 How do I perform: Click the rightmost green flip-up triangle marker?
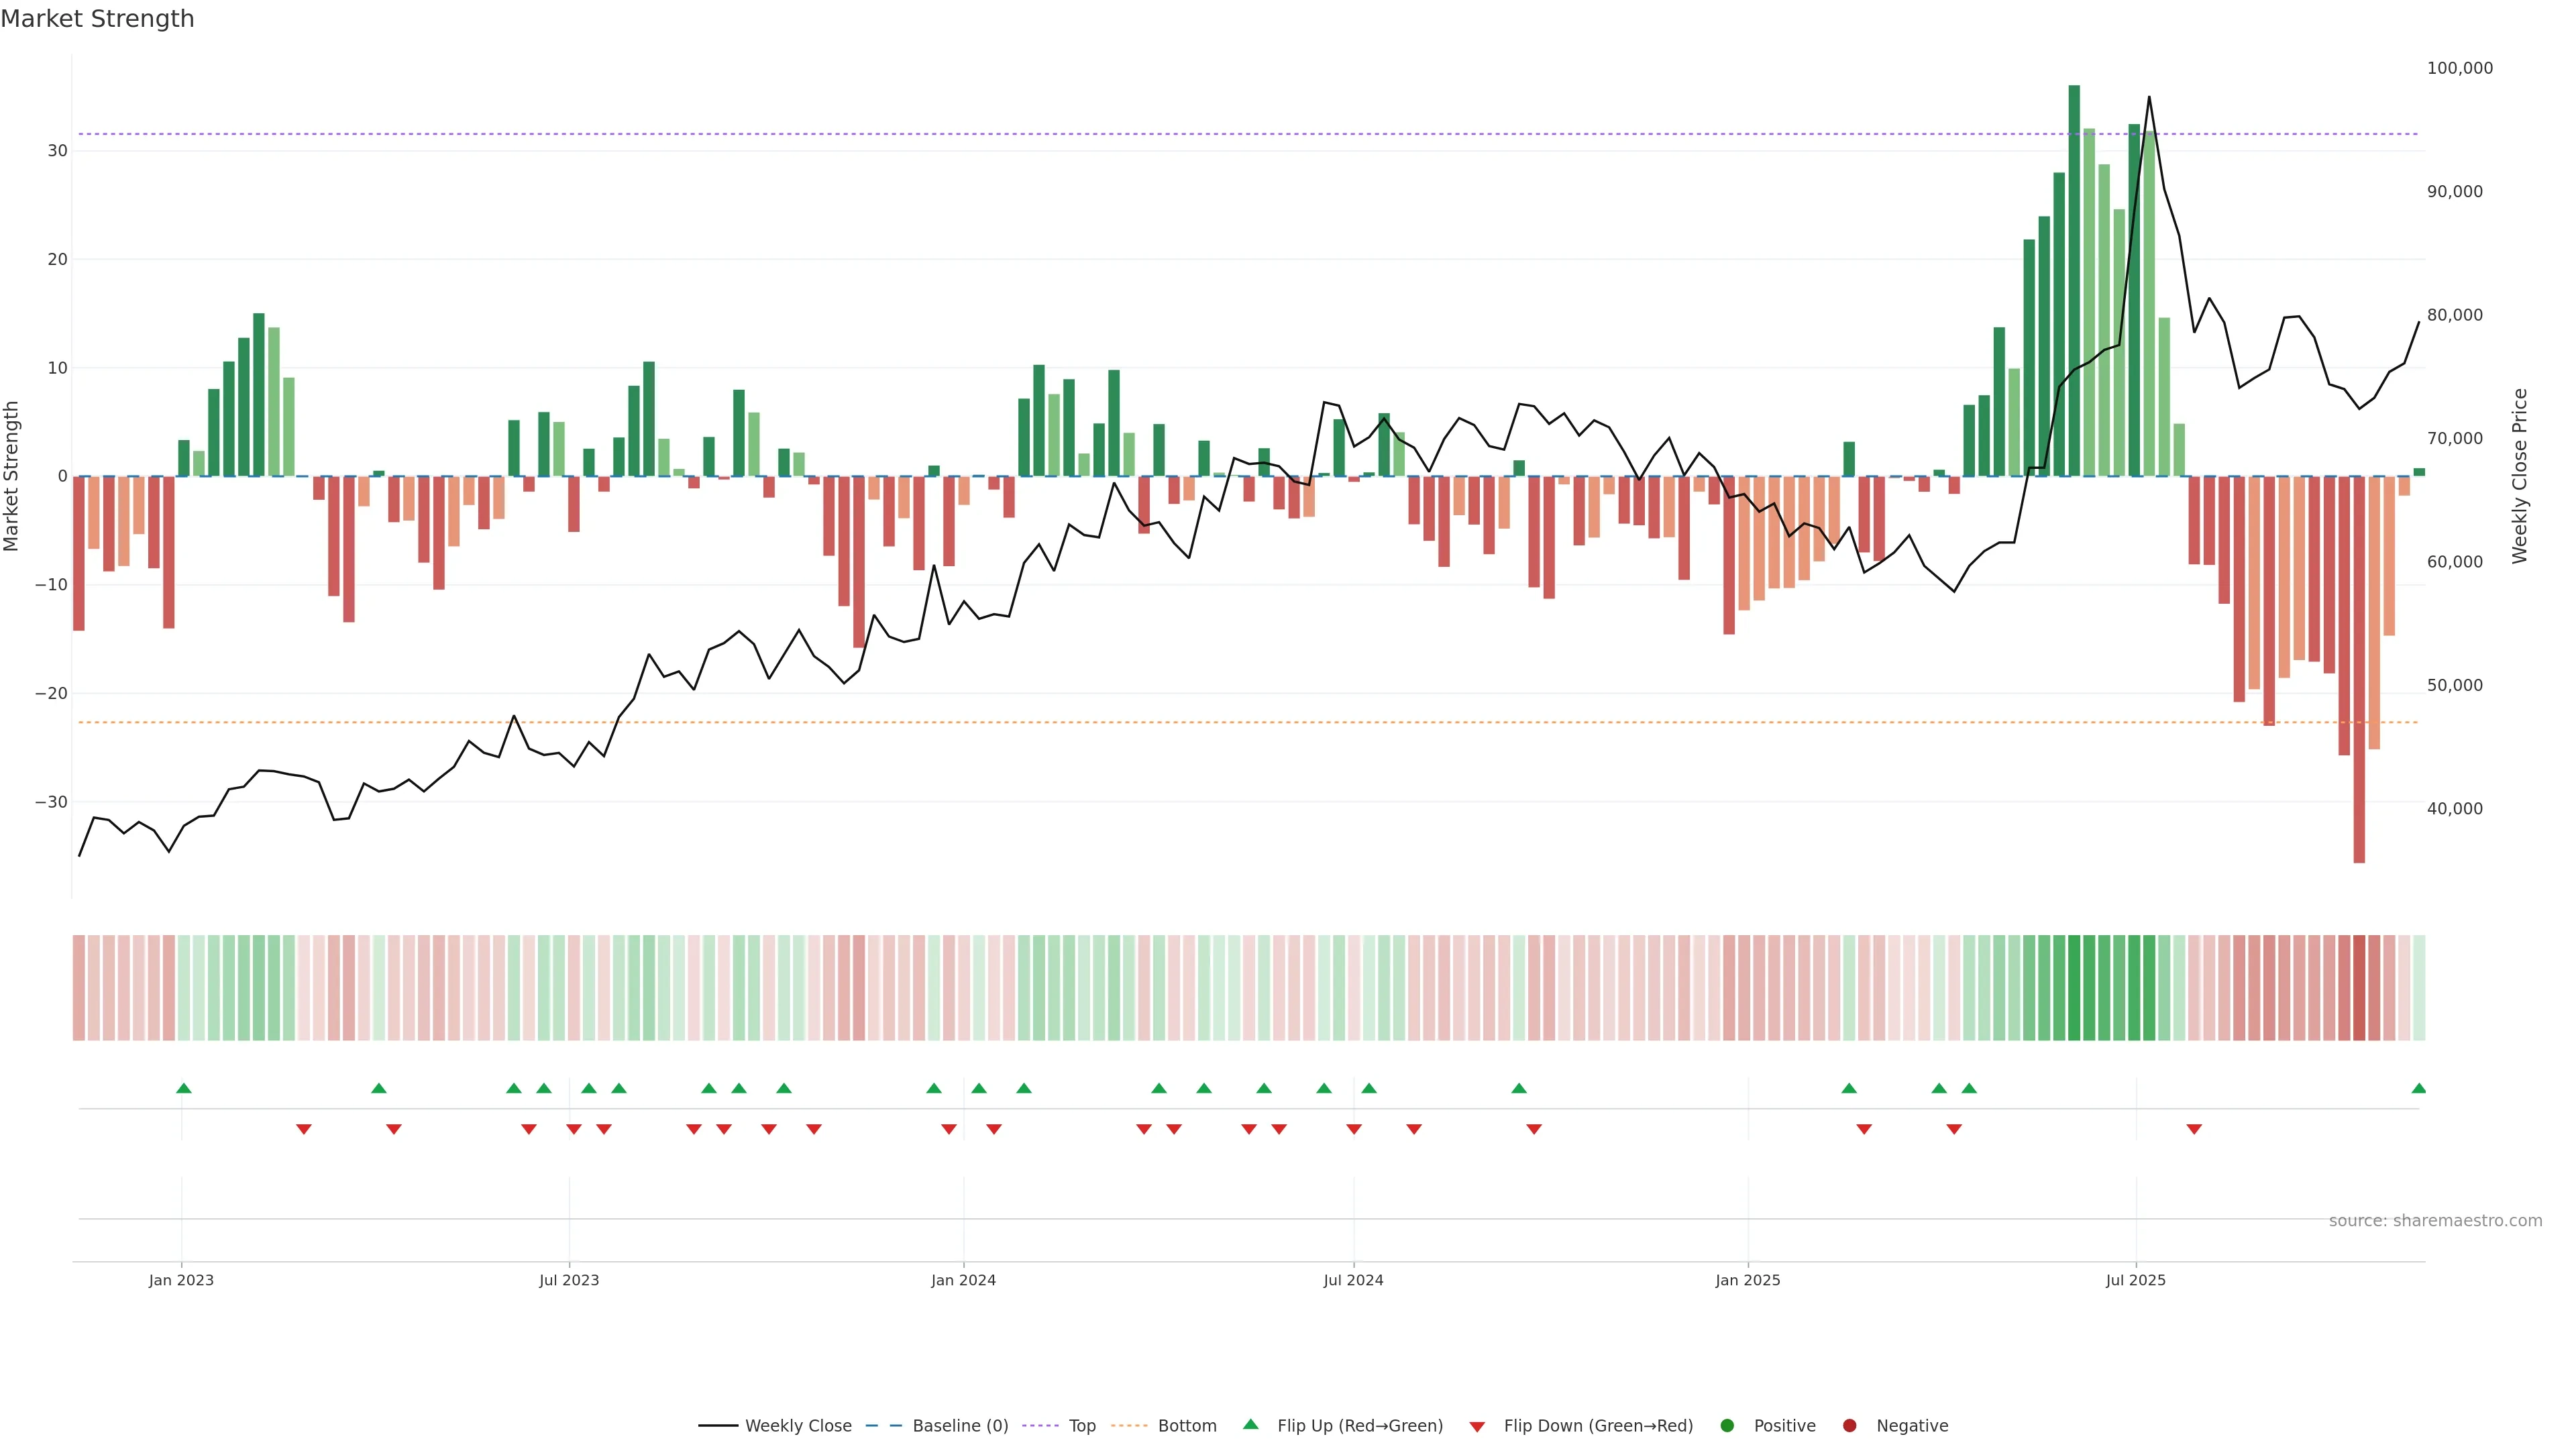click(x=2418, y=1088)
